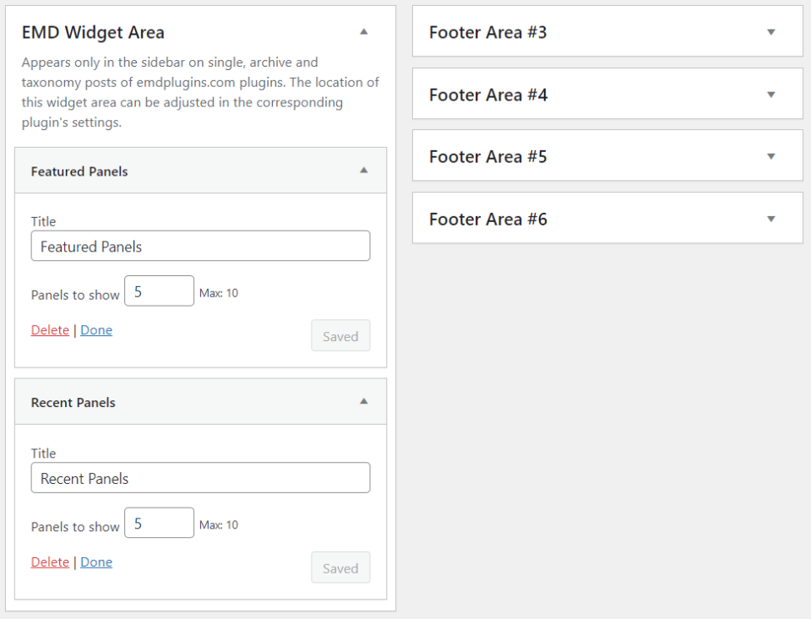Viewport: 811px width, 619px height.
Task: Click Done in Recent Panels widget
Action: (96, 562)
